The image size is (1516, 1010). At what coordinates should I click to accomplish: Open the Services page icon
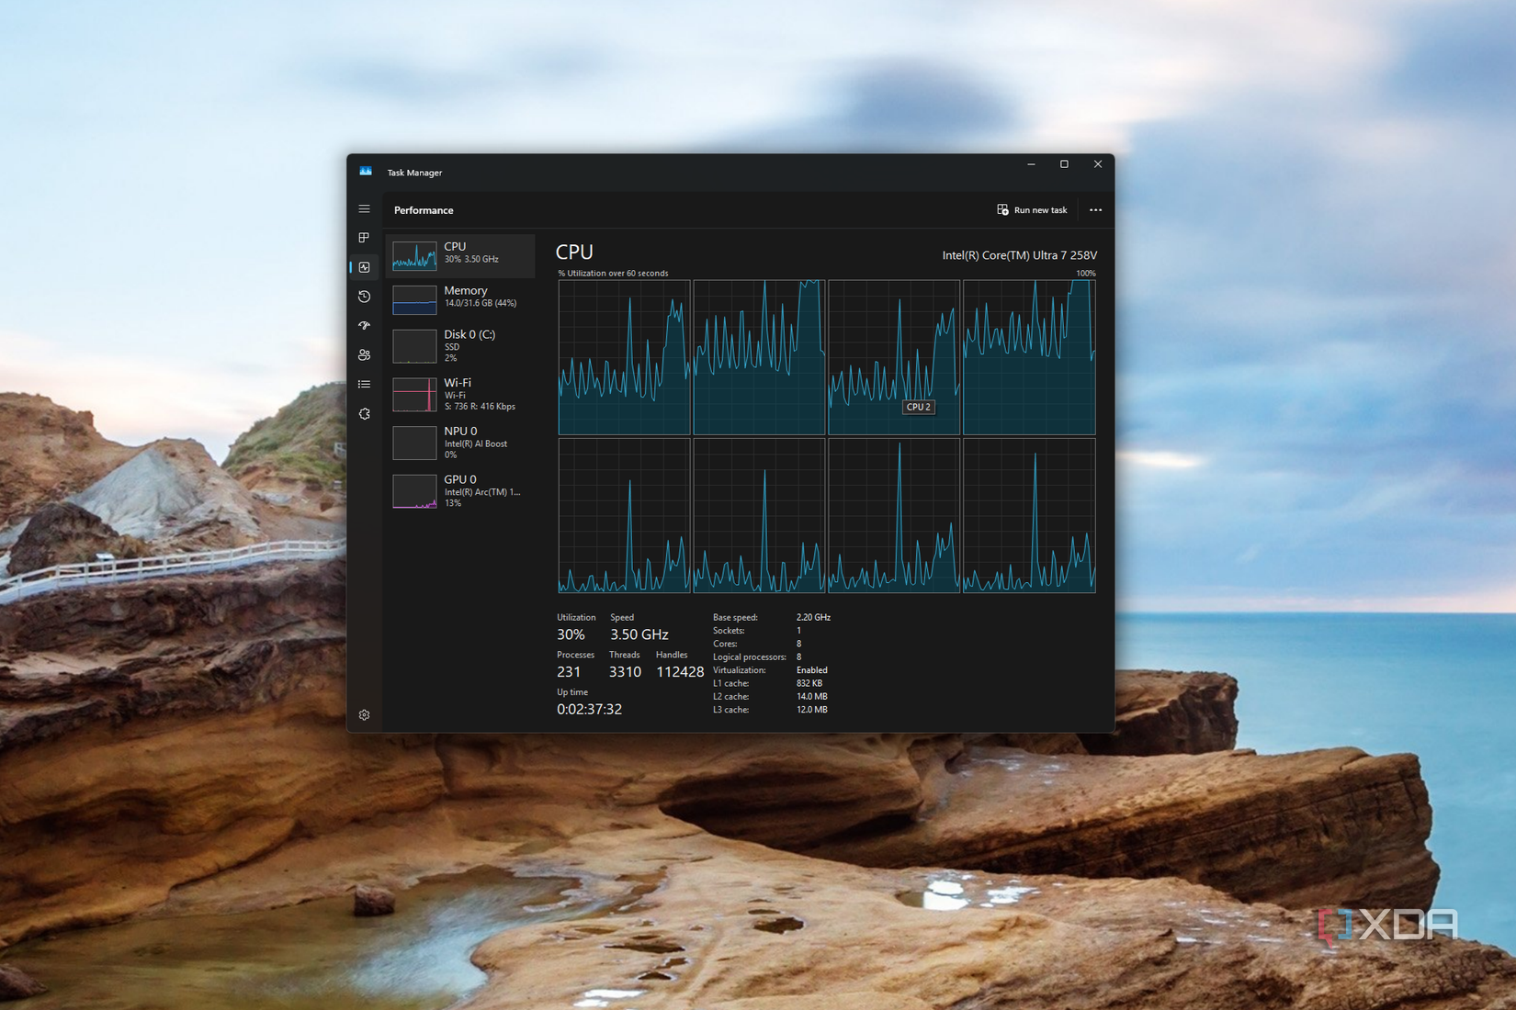[364, 413]
